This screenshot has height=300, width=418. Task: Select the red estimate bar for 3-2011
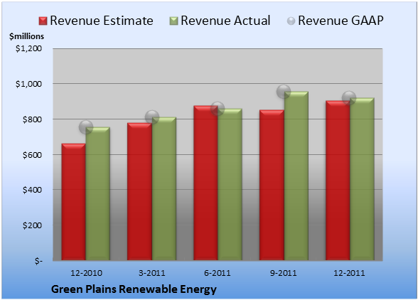tap(139, 191)
